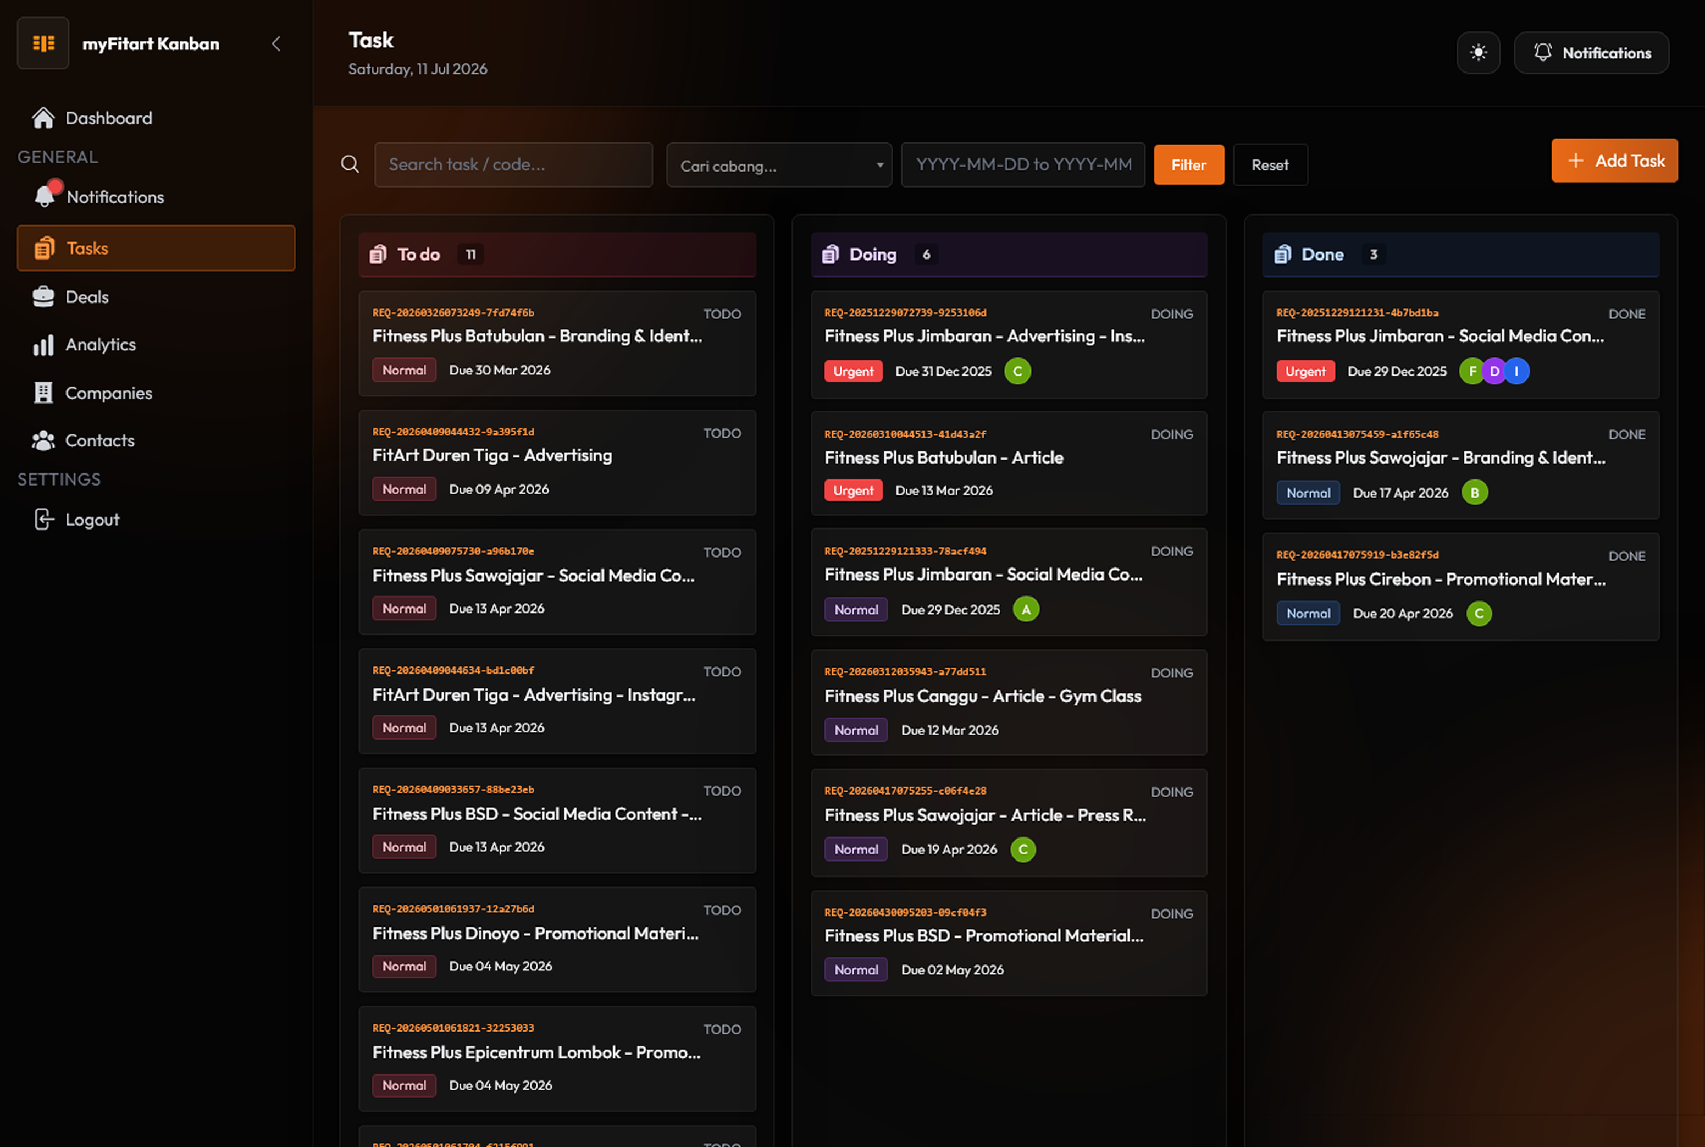Click the To do count badge 11

[x=471, y=254]
